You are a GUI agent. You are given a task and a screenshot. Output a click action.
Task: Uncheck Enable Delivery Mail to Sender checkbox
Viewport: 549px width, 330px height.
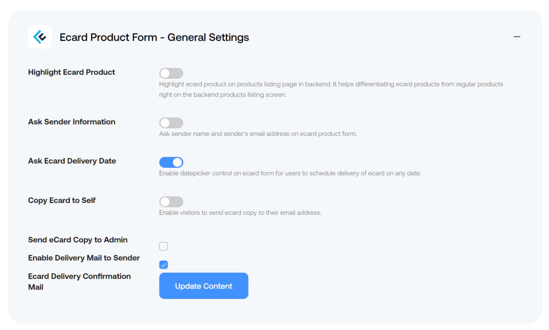click(163, 265)
